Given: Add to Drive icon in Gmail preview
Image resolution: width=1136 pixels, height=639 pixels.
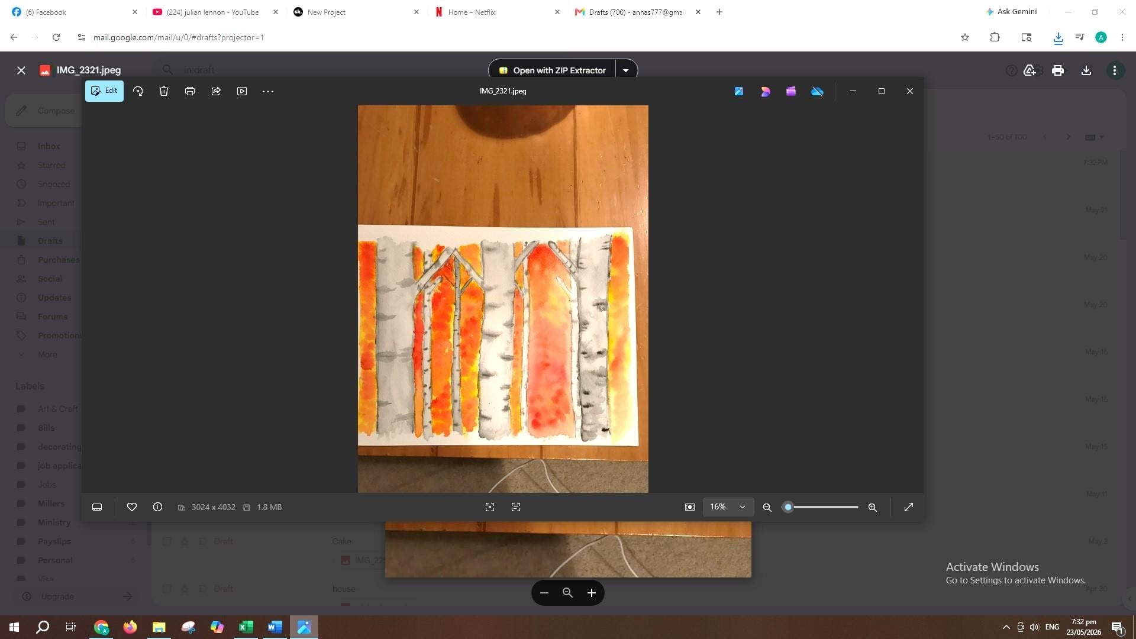Looking at the screenshot, I should [x=1029, y=70].
